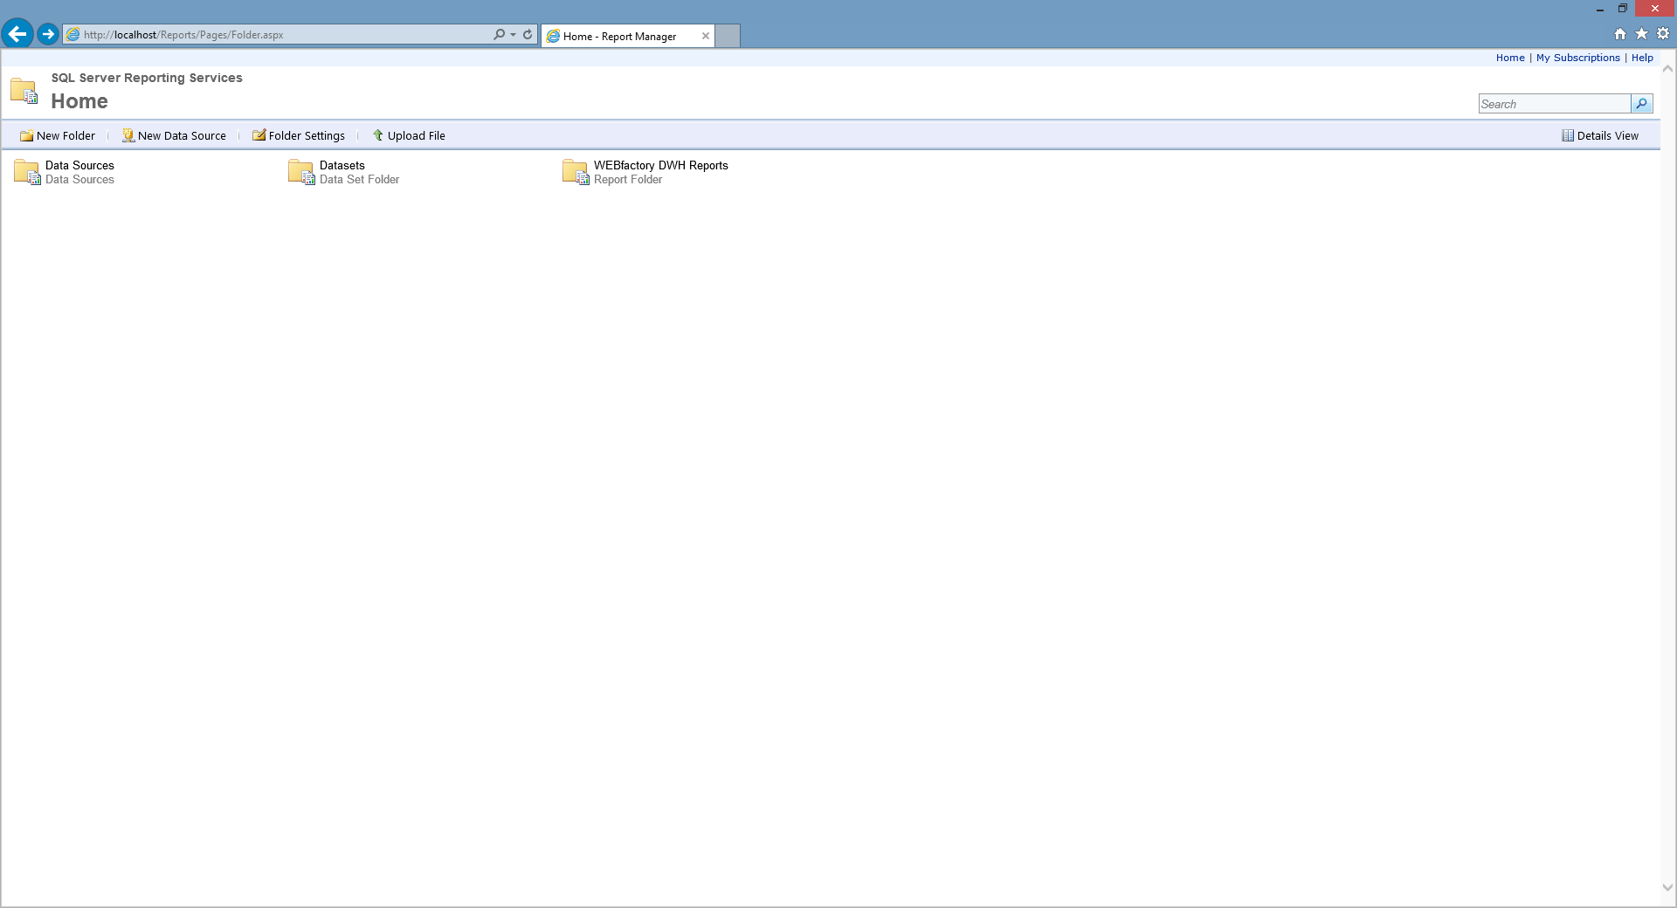The width and height of the screenshot is (1677, 908).
Task: Open the WEBfactory DWH Reports folder icon
Action: [x=575, y=172]
